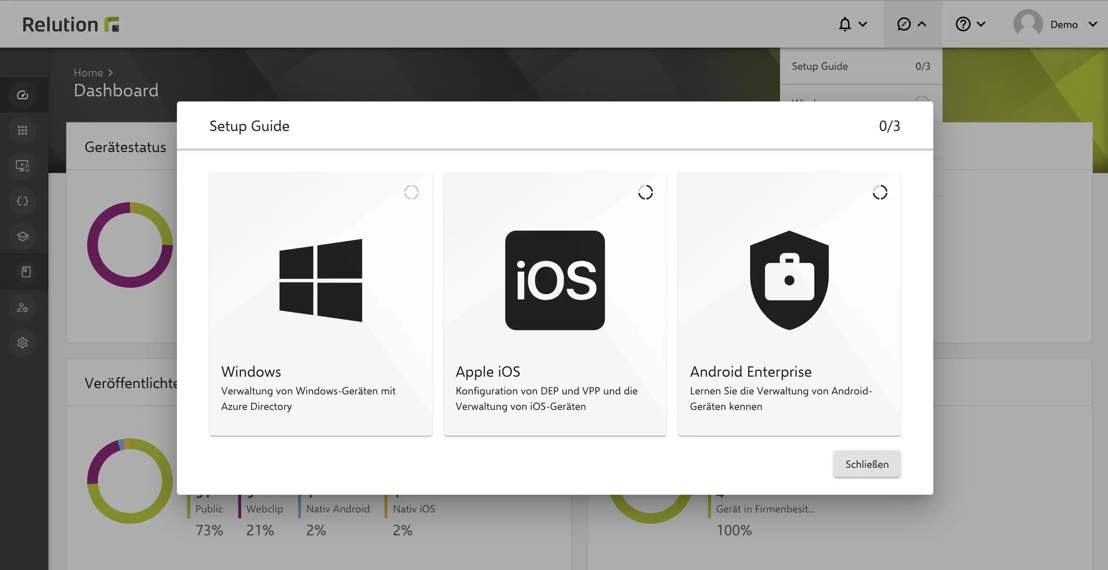This screenshot has width=1108, height=570.
Task: Click the Home breadcrumb link
Action: coord(88,73)
